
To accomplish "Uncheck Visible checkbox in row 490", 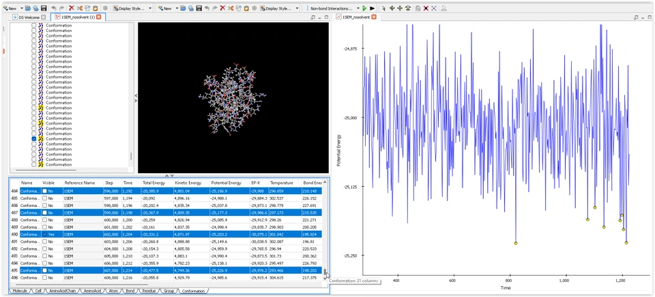I will point(45,234).
